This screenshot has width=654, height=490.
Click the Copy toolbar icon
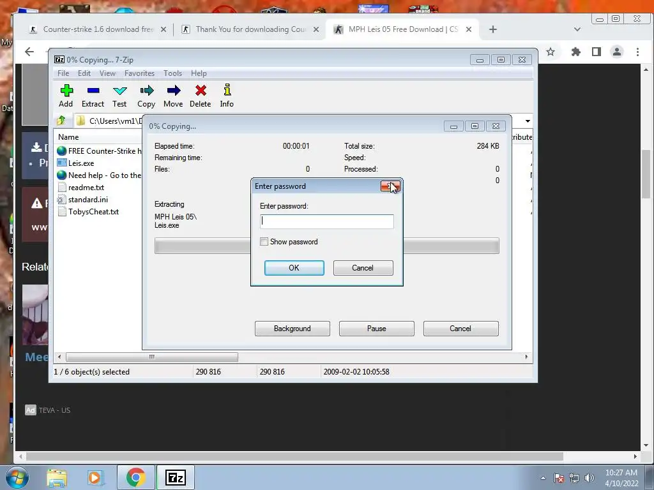(146, 91)
